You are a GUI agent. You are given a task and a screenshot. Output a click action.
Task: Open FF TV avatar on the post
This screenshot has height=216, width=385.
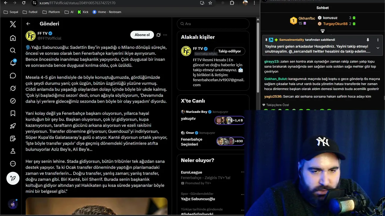(x=30, y=36)
